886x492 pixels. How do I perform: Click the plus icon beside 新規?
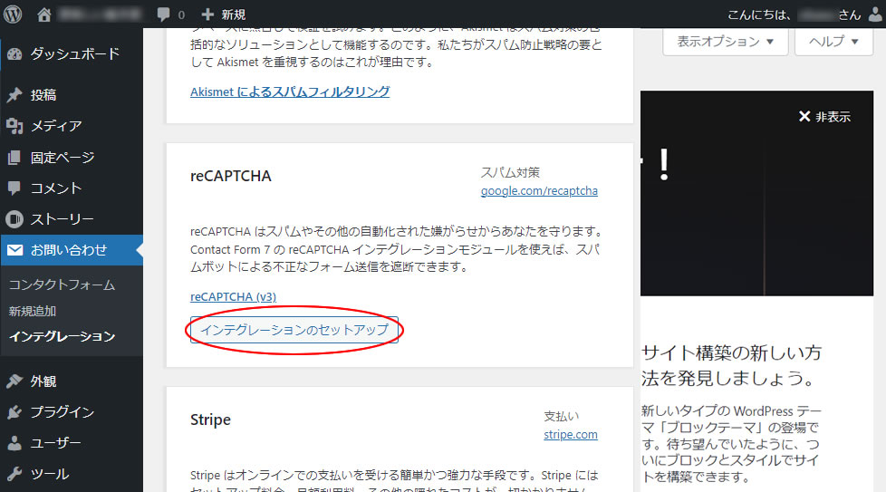pyautogui.click(x=207, y=14)
